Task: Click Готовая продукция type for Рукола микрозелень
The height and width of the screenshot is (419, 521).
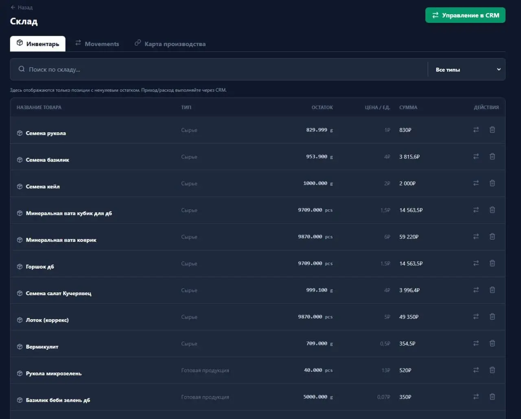Action: (205, 370)
